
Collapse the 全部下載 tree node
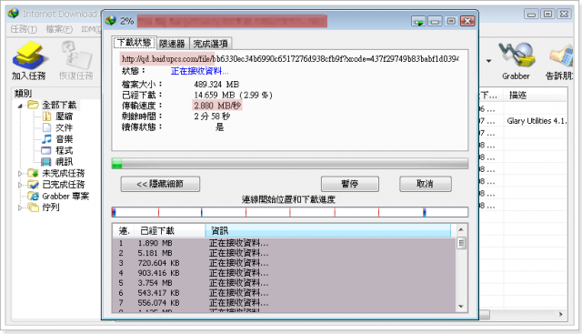pyautogui.click(x=20, y=106)
